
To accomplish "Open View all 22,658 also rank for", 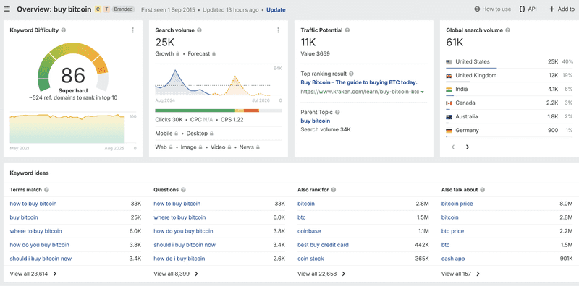I will [321, 274].
